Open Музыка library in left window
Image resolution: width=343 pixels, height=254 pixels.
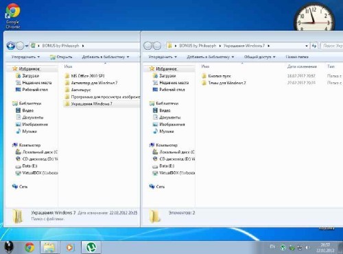(26, 131)
